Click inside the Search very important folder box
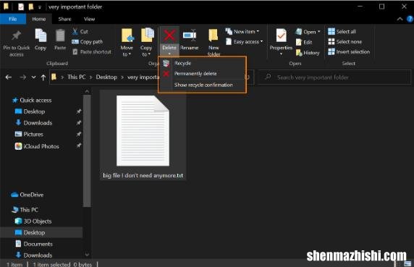The image size is (414, 267). (x=334, y=77)
